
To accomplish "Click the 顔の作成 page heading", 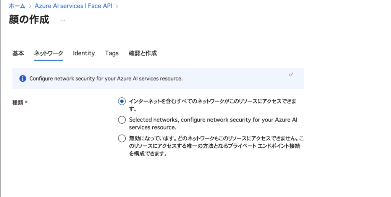I will (29, 19).
